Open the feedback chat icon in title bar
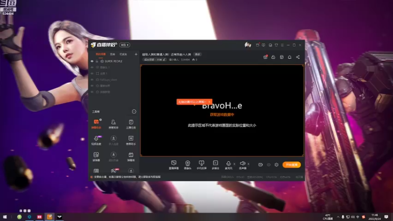The image size is (393, 221). pos(263,45)
